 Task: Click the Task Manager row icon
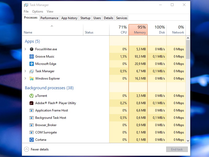31,71
